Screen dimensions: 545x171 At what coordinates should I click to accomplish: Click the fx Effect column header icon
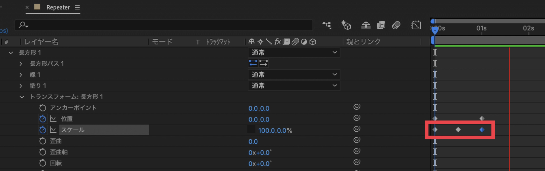[x=278, y=41]
